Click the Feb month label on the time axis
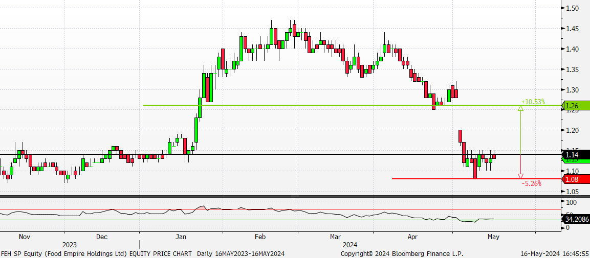Image resolution: width=590 pixels, height=258 pixels. [260, 237]
